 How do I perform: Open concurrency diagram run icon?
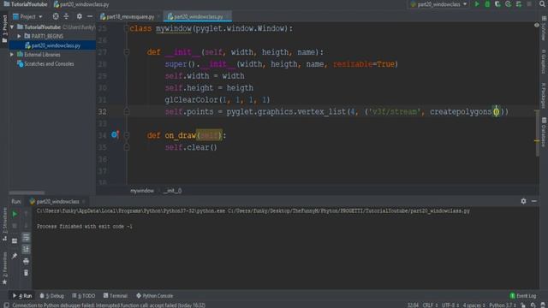[x=519, y=4]
